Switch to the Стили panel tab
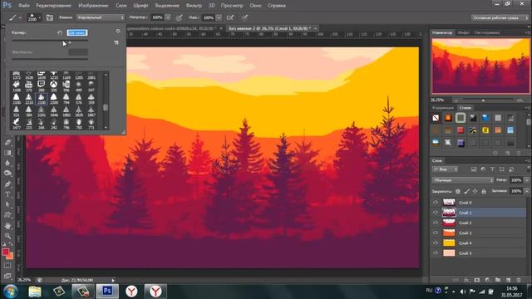The image size is (532, 299). point(465,108)
